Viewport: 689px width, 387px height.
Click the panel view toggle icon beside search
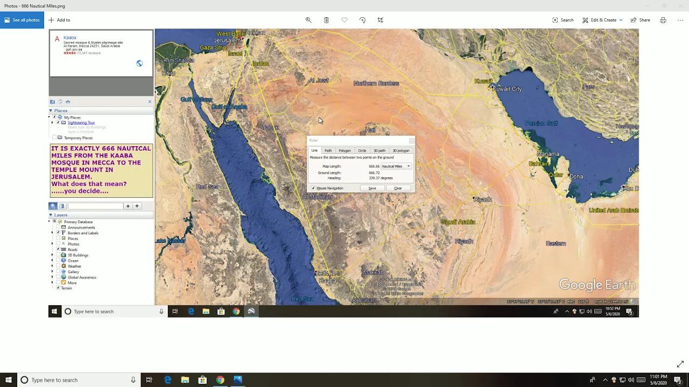[x=61, y=206]
